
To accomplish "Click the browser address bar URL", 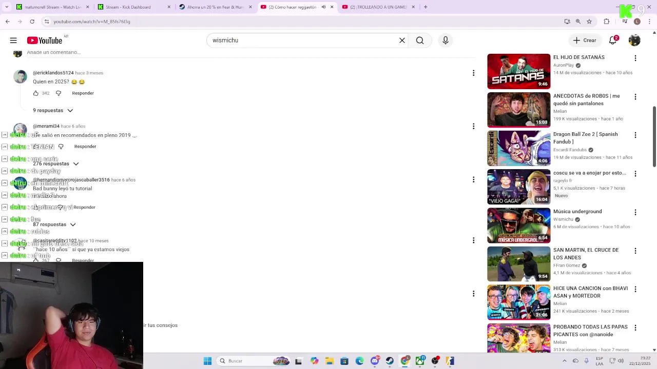I will (x=92, y=22).
